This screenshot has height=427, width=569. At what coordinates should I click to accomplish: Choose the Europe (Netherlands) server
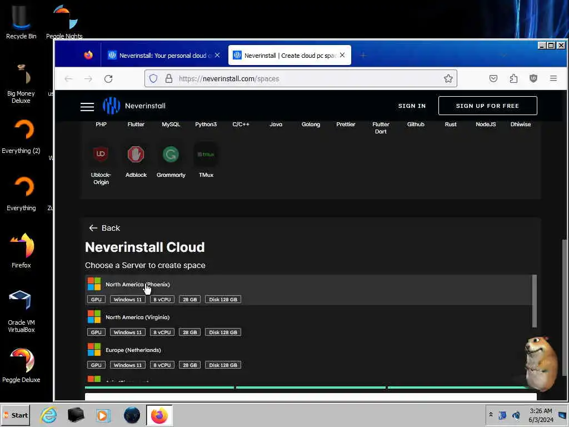308,356
